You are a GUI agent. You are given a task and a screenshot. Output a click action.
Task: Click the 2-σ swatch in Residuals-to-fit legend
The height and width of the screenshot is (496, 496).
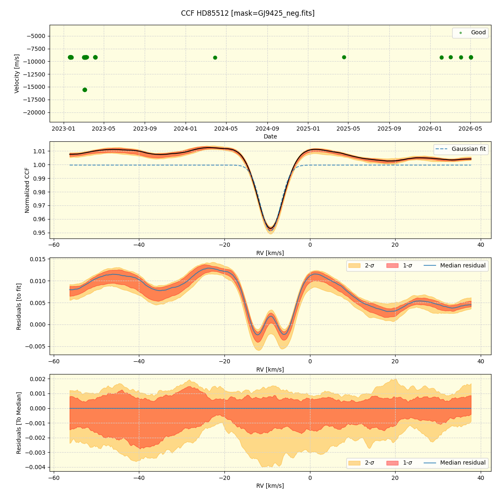[x=354, y=266]
